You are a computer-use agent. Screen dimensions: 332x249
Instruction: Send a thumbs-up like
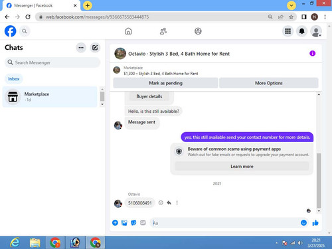point(315,222)
